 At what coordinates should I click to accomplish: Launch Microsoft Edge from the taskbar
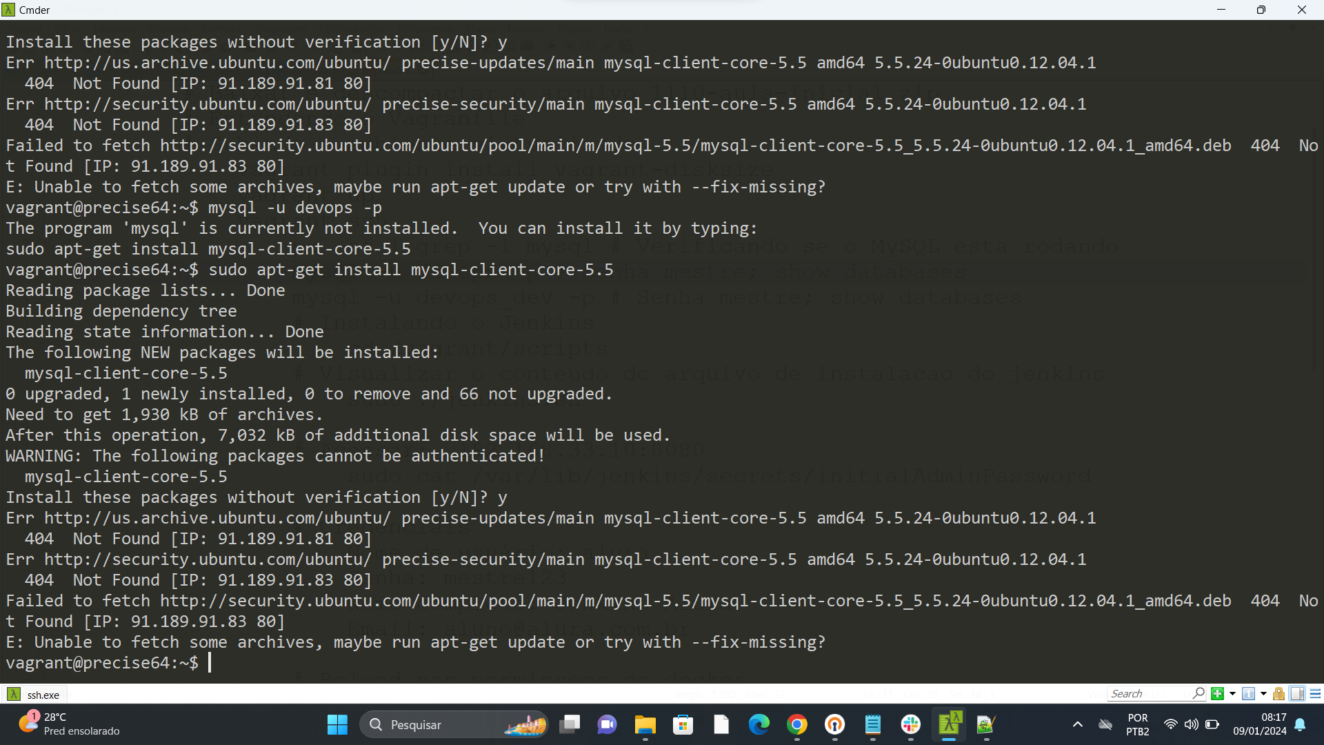[x=759, y=725]
